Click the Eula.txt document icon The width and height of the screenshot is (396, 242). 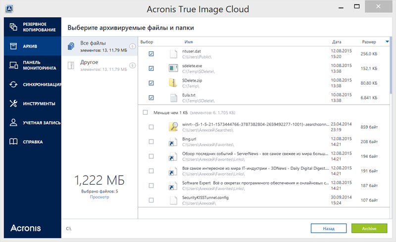coord(173,98)
